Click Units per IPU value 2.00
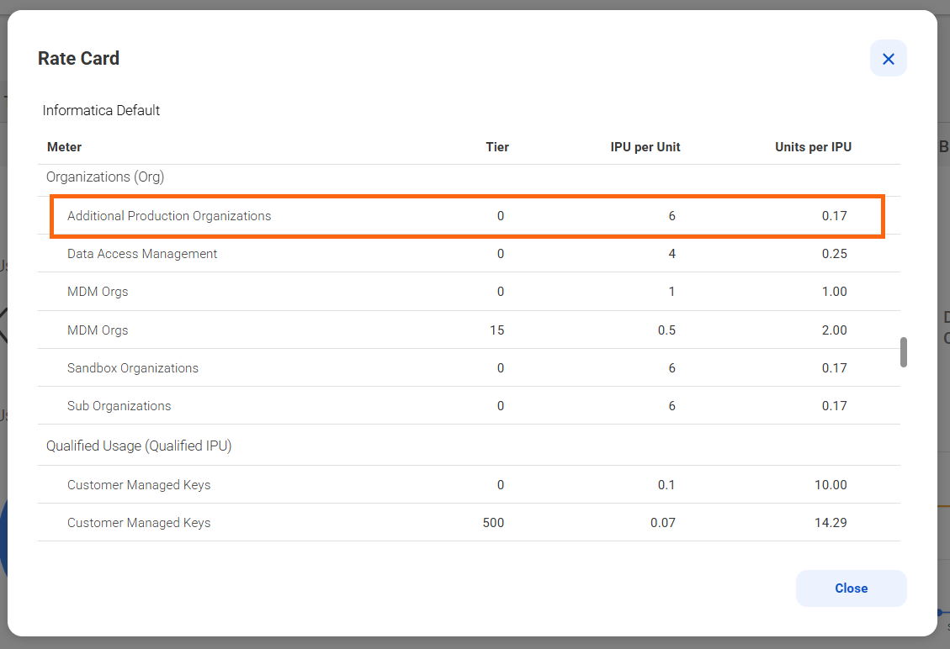Screen dimensions: 950x649 click(x=834, y=330)
